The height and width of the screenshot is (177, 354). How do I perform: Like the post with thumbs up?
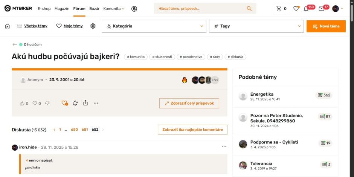[x=22, y=103]
